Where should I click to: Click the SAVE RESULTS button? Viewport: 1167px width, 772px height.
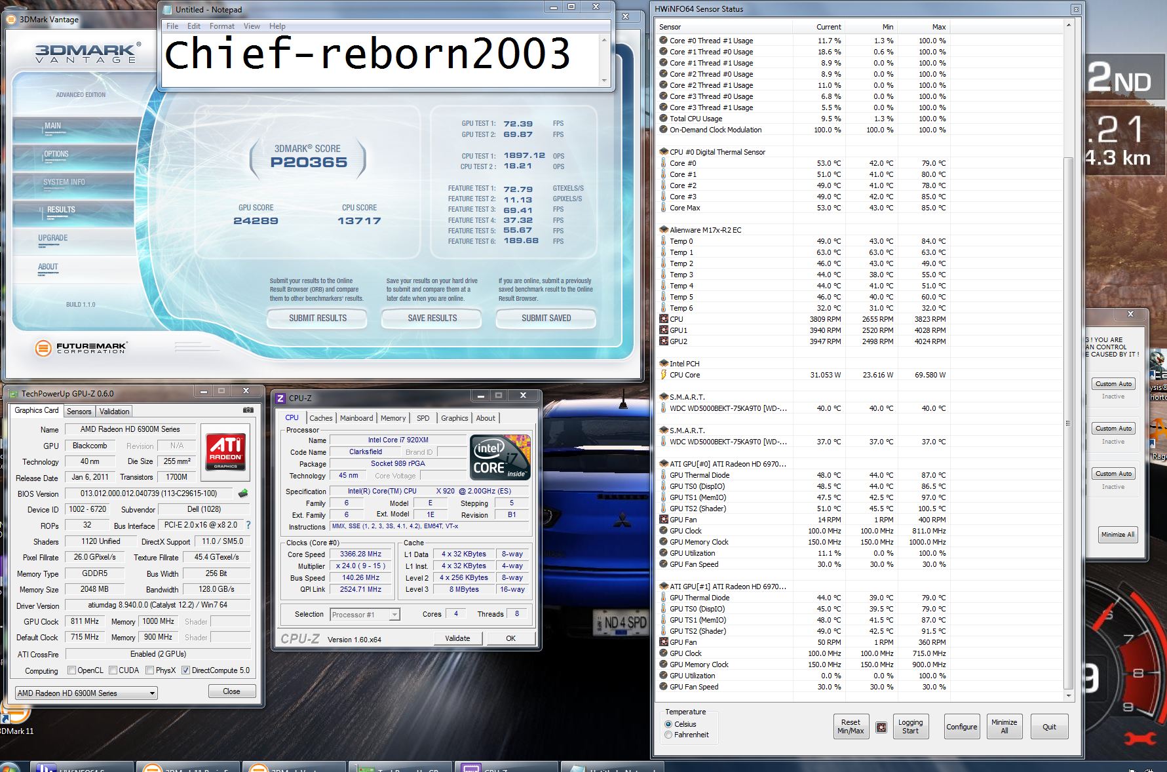(432, 318)
